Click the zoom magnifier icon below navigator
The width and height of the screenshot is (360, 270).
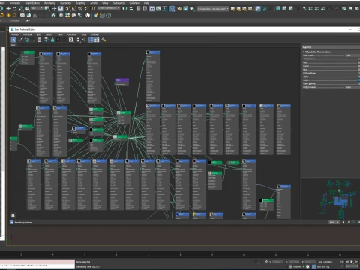point(349,222)
